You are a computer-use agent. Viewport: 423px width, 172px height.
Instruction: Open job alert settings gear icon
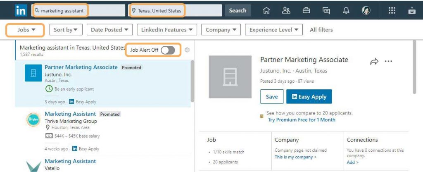click(x=187, y=50)
